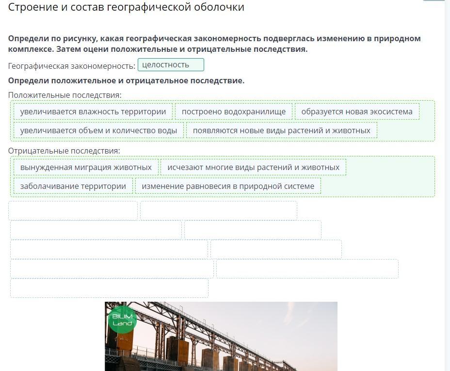Select 'исчезают многие виды растений и животных' chip
The image size is (450, 371).
click(x=254, y=167)
